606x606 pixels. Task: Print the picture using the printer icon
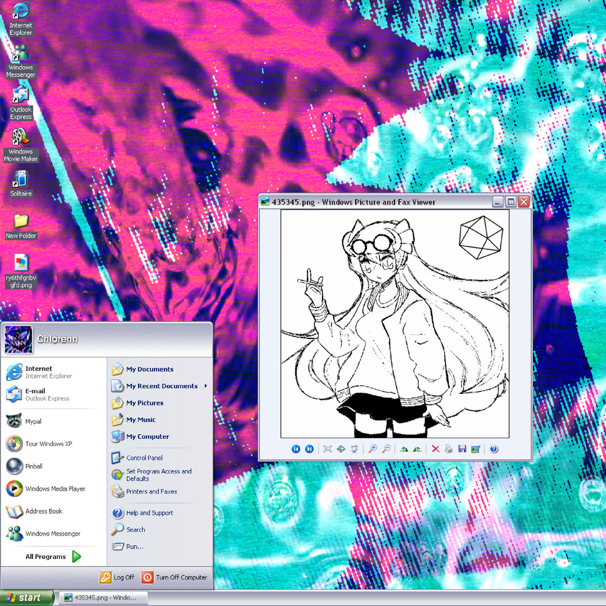point(448,449)
